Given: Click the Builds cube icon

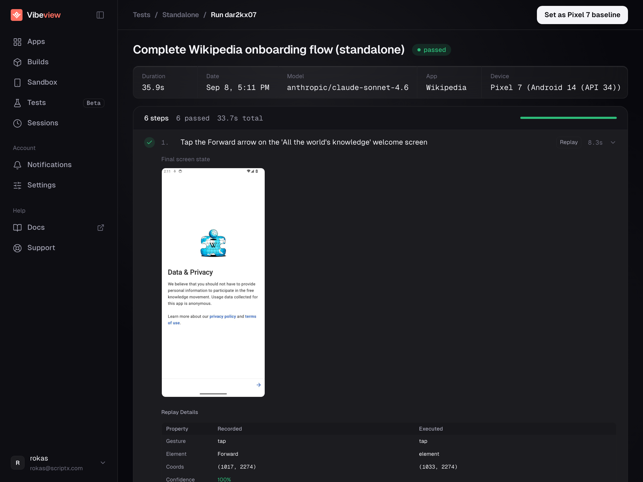Looking at the screenshot, I should (17, 62).
